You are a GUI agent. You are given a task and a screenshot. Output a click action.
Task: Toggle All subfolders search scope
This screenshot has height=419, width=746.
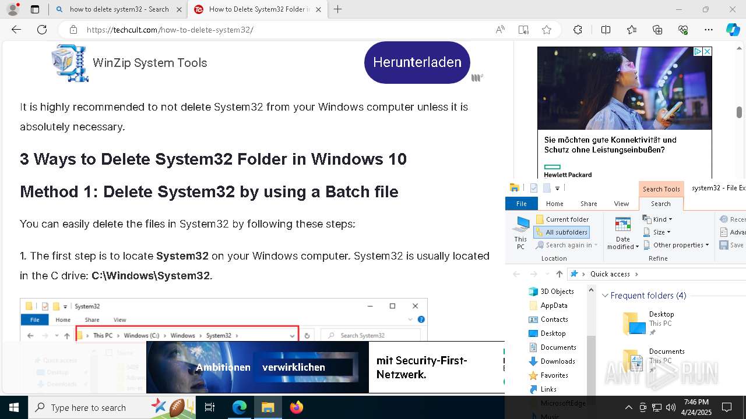[562, 232]
